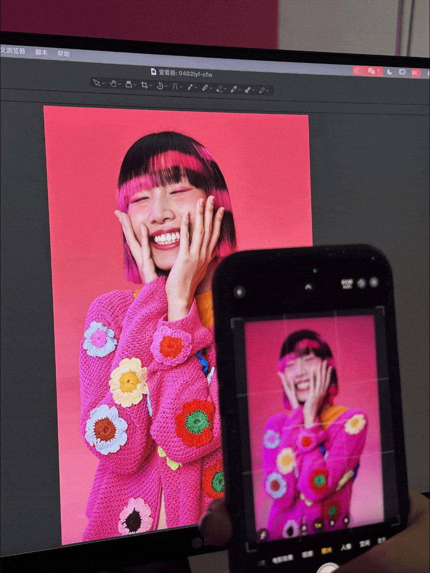This screenshot has width=430, height=573.
Task: Expand the brush tool dropdown chevron
Action: (x=196, y=88)
